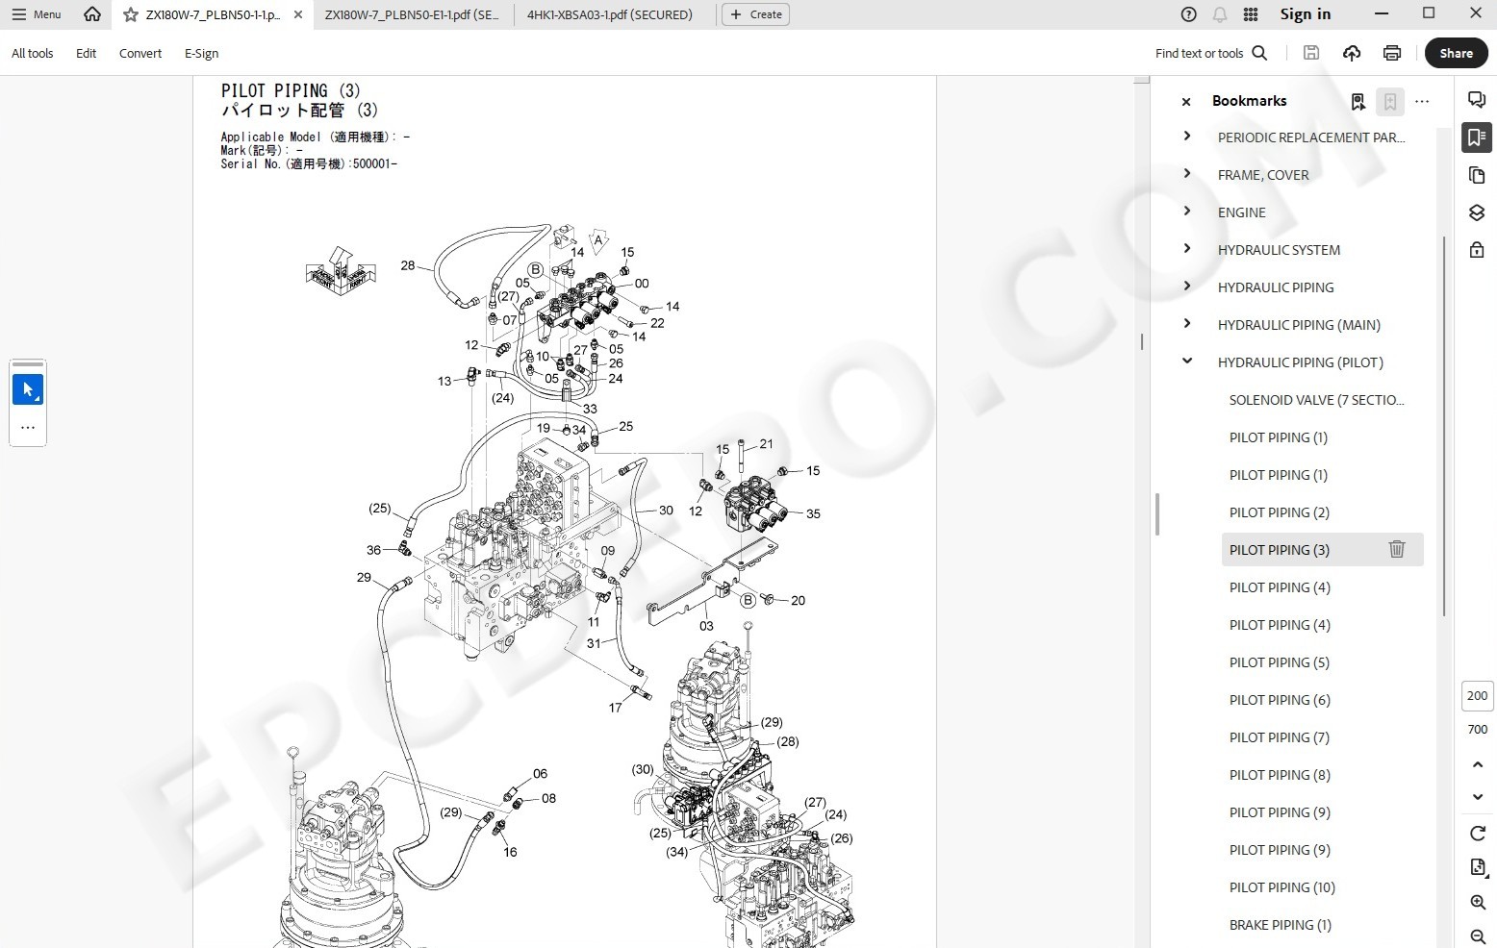Open the notifications bell
The width and height of the screenshot is (1497, 948).
coord(1220,14)
